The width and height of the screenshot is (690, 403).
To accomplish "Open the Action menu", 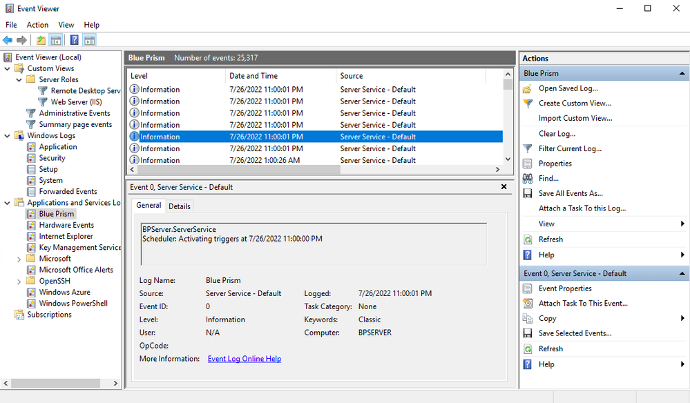I will (x=37, y=25).
